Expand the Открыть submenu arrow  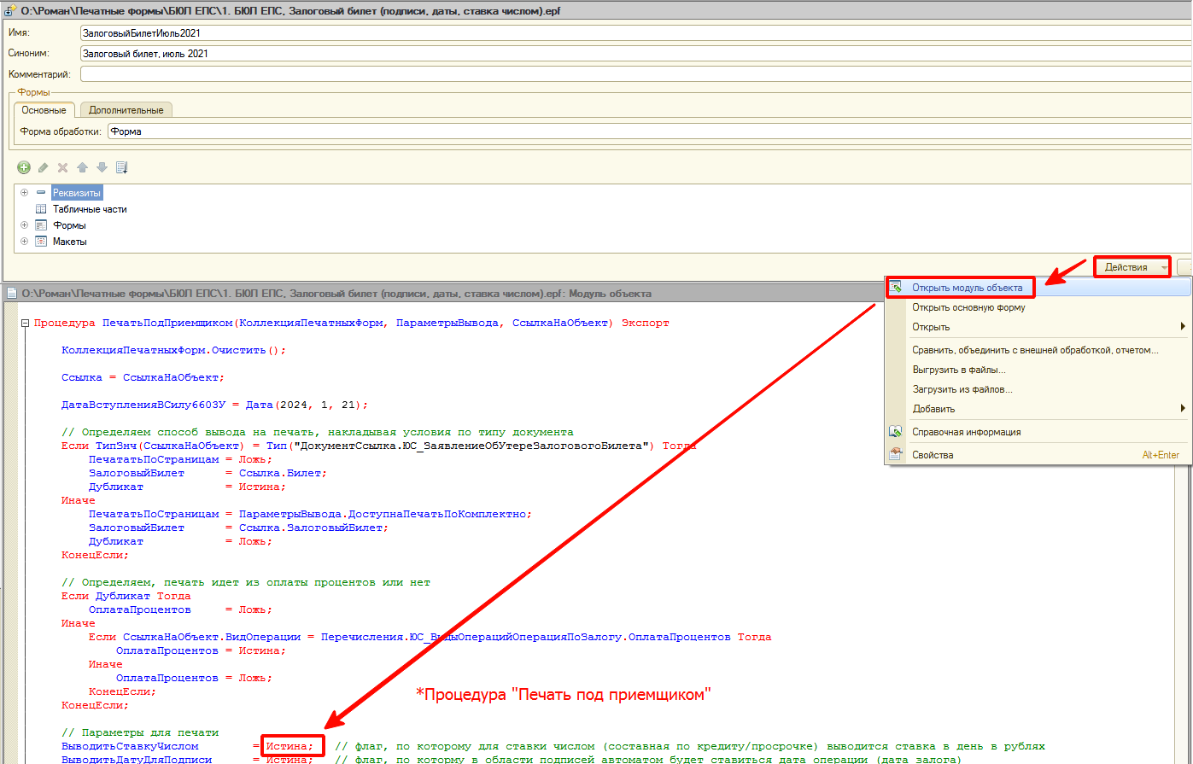1183,327
